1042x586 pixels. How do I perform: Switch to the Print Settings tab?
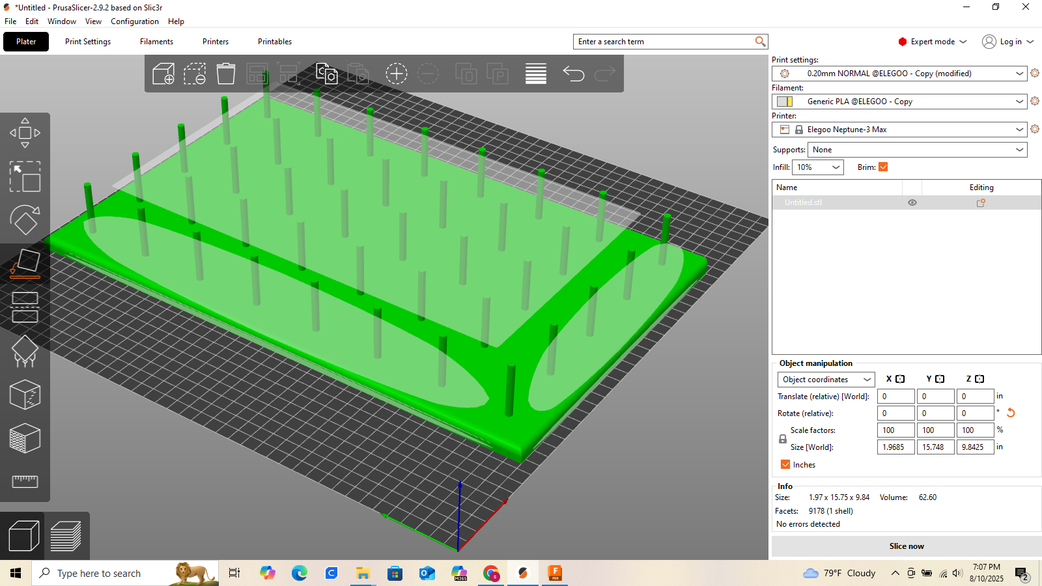(88, 42)
